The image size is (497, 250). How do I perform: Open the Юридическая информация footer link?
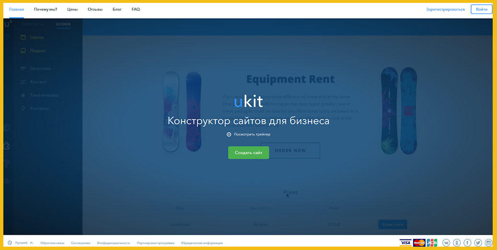click(202, 243)
